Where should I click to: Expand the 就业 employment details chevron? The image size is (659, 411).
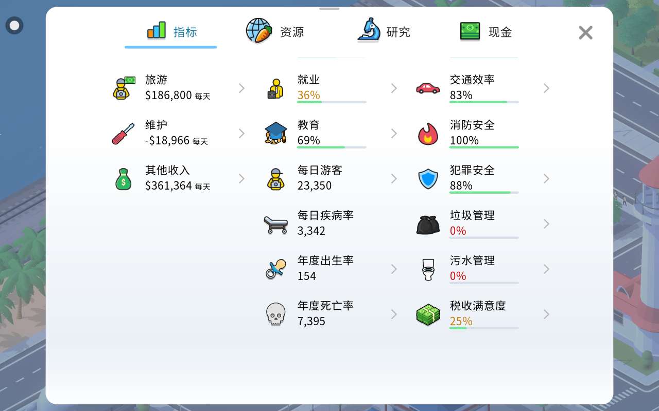coord(394,88)
